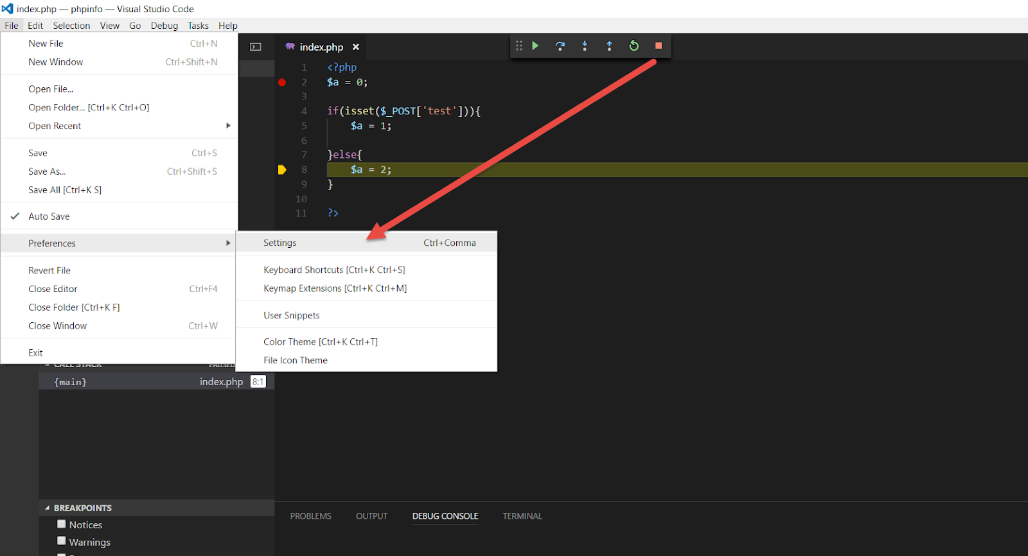1028x556 pixels.
Task: Choose Close Folder menu item
Action: tap(120, 308)
